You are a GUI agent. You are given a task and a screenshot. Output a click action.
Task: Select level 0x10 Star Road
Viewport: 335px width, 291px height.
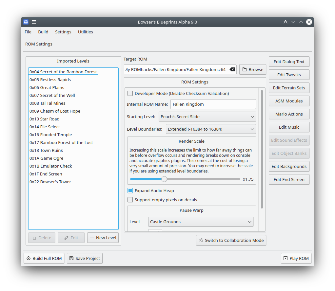[x=73, y=119]
